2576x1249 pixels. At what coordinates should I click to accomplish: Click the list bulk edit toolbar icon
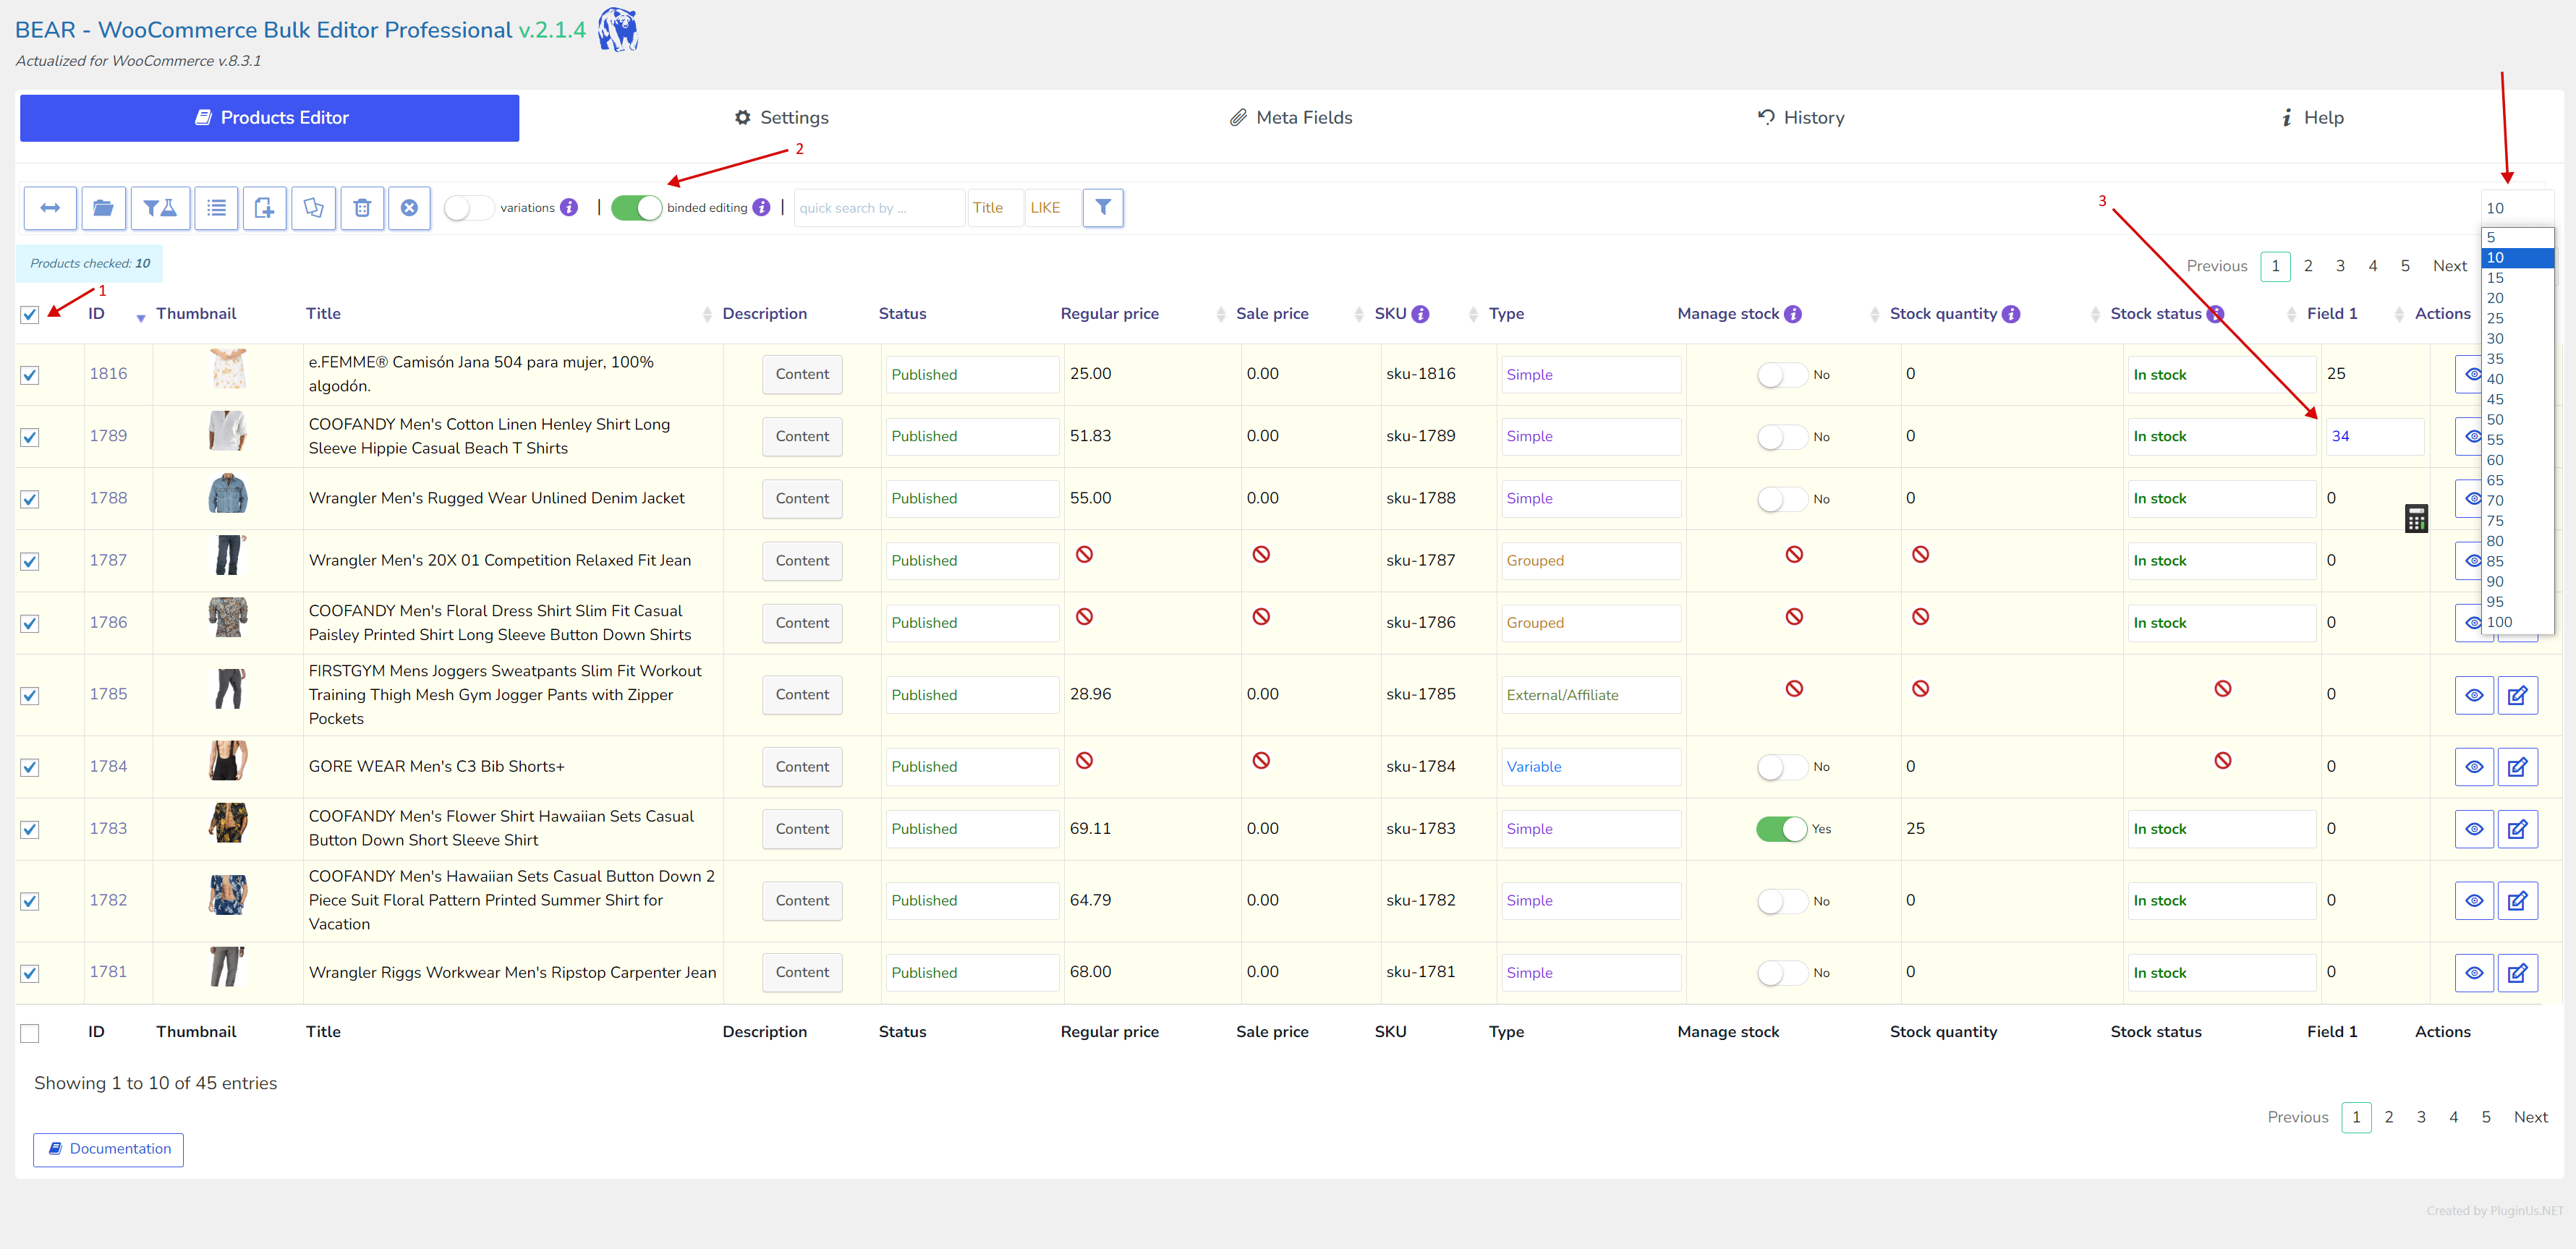coord(216,208)
